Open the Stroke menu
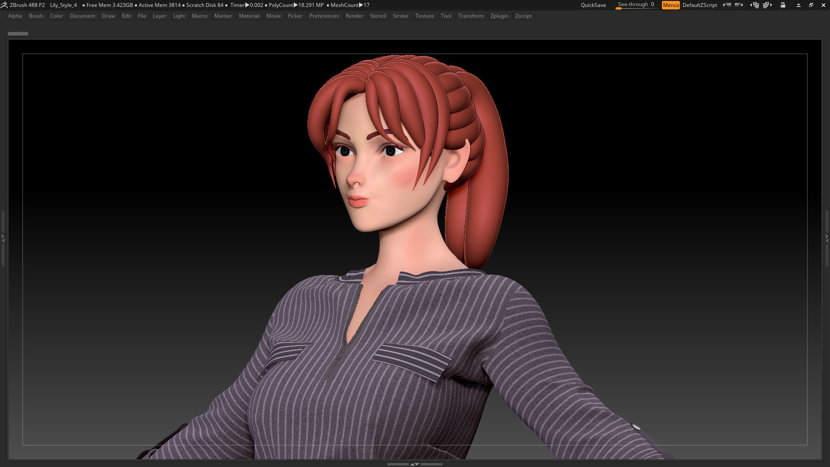 pyautogui.click(x=401, y=16)
